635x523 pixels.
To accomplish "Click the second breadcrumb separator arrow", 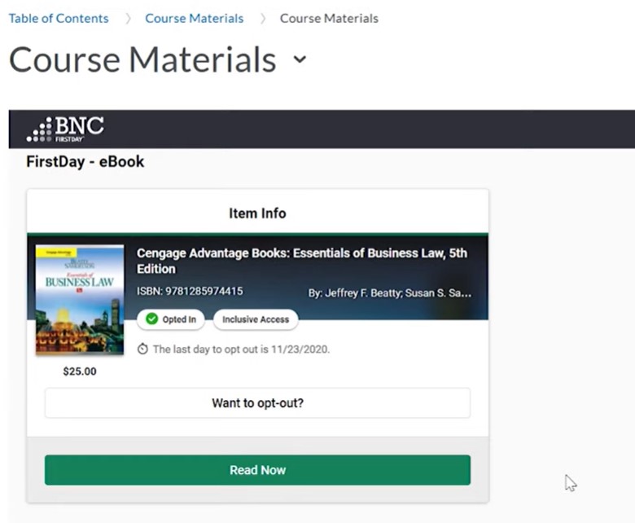I will pyautogui.click(x=262, y=19).
